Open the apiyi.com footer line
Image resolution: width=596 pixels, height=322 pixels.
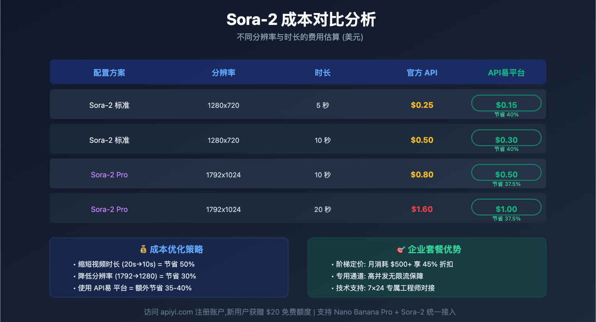pos(300,312)
